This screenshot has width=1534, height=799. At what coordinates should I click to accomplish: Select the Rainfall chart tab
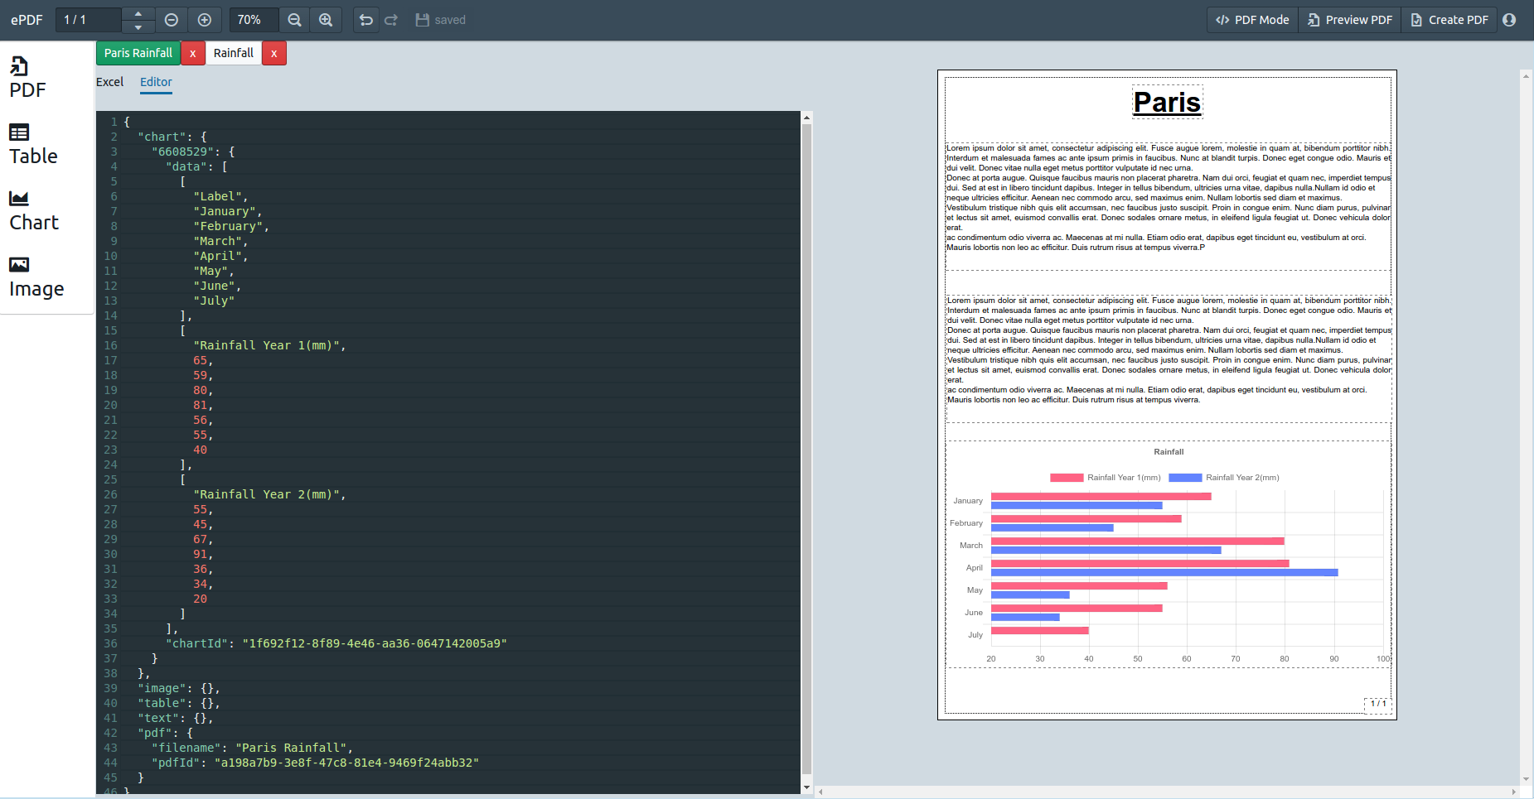(234, 53)
